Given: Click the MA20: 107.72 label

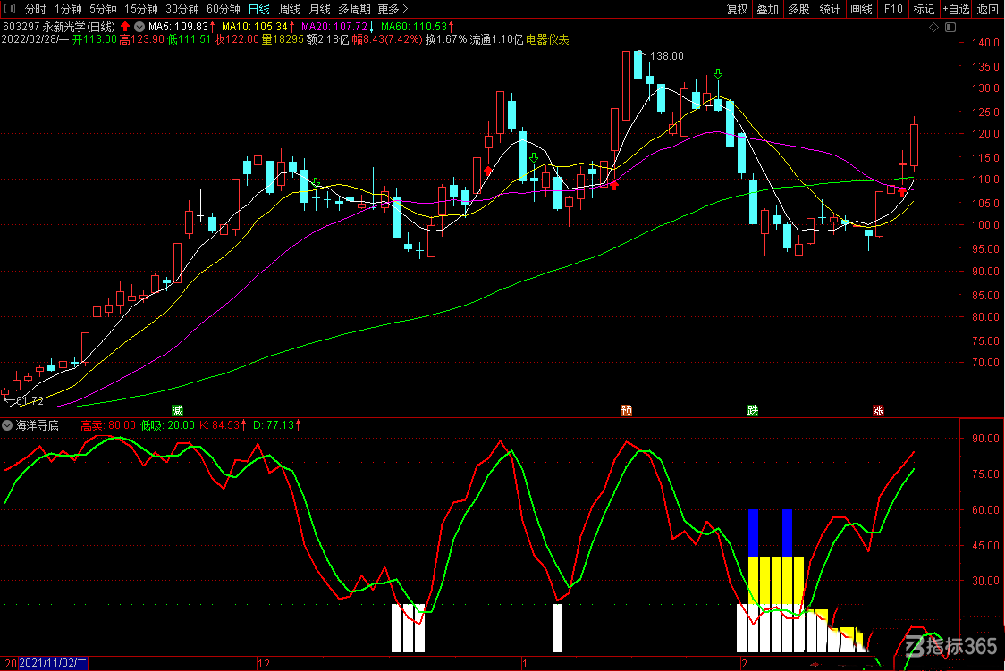Looking at the screenshot, I should [x=334, y=27].
